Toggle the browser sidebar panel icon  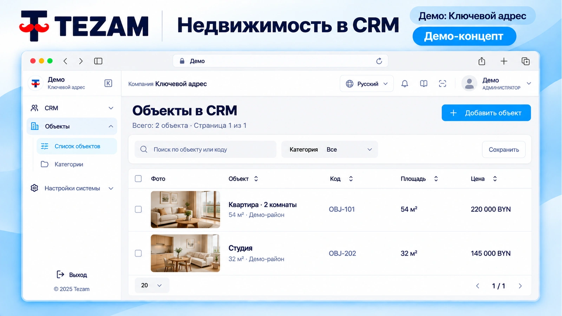98,61
